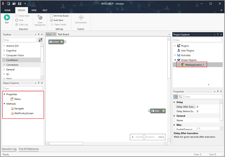Close the Main tab

coord(54,34)
